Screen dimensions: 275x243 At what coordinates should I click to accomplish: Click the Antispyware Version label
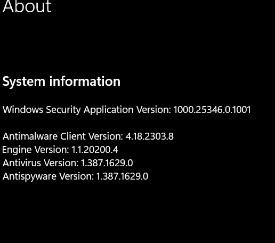tap(48, 176)
